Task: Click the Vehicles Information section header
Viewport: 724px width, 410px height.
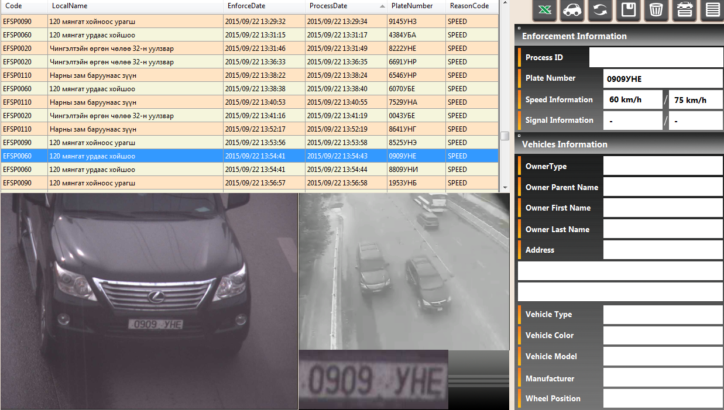Action: click(x=619, y=144)
